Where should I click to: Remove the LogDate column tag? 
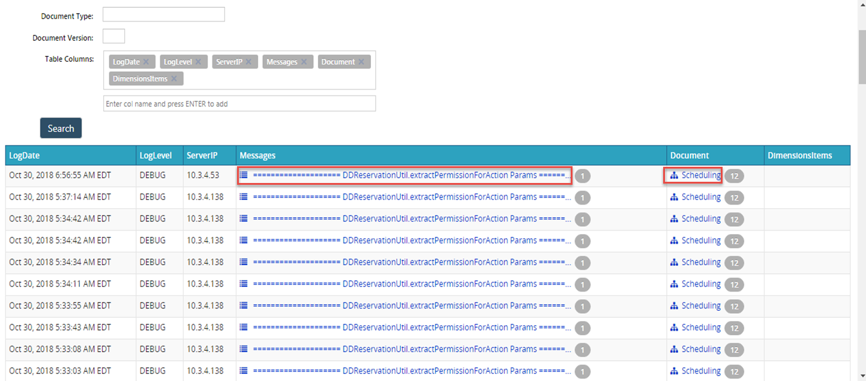(146, 62)
